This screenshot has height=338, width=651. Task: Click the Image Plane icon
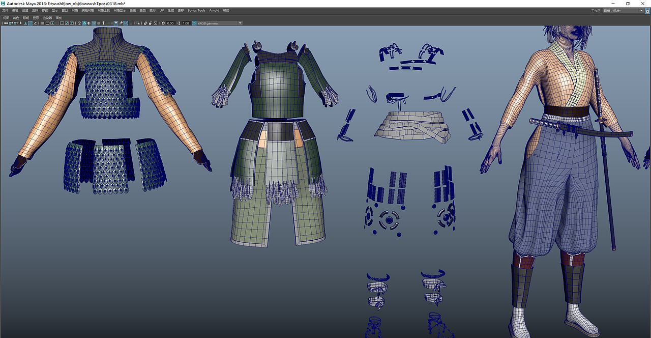(x=25, y=23)
